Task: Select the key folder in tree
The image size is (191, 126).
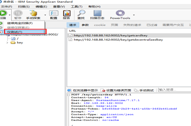Action: [20, 43]
